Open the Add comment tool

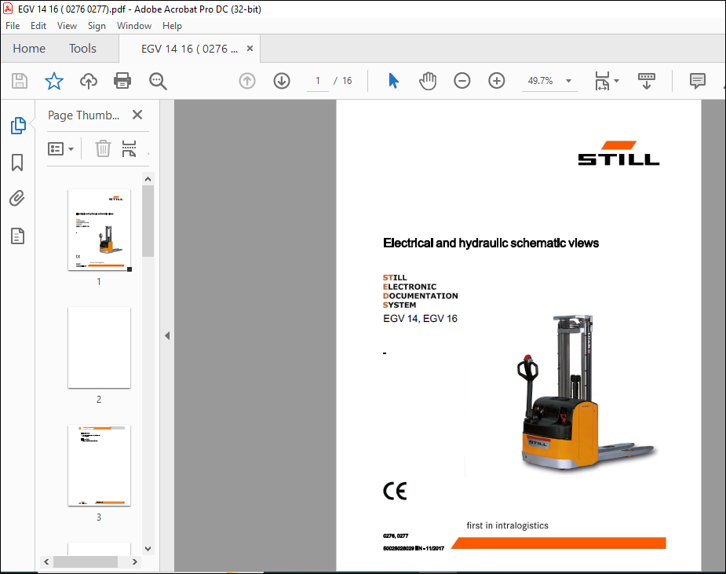697,81
